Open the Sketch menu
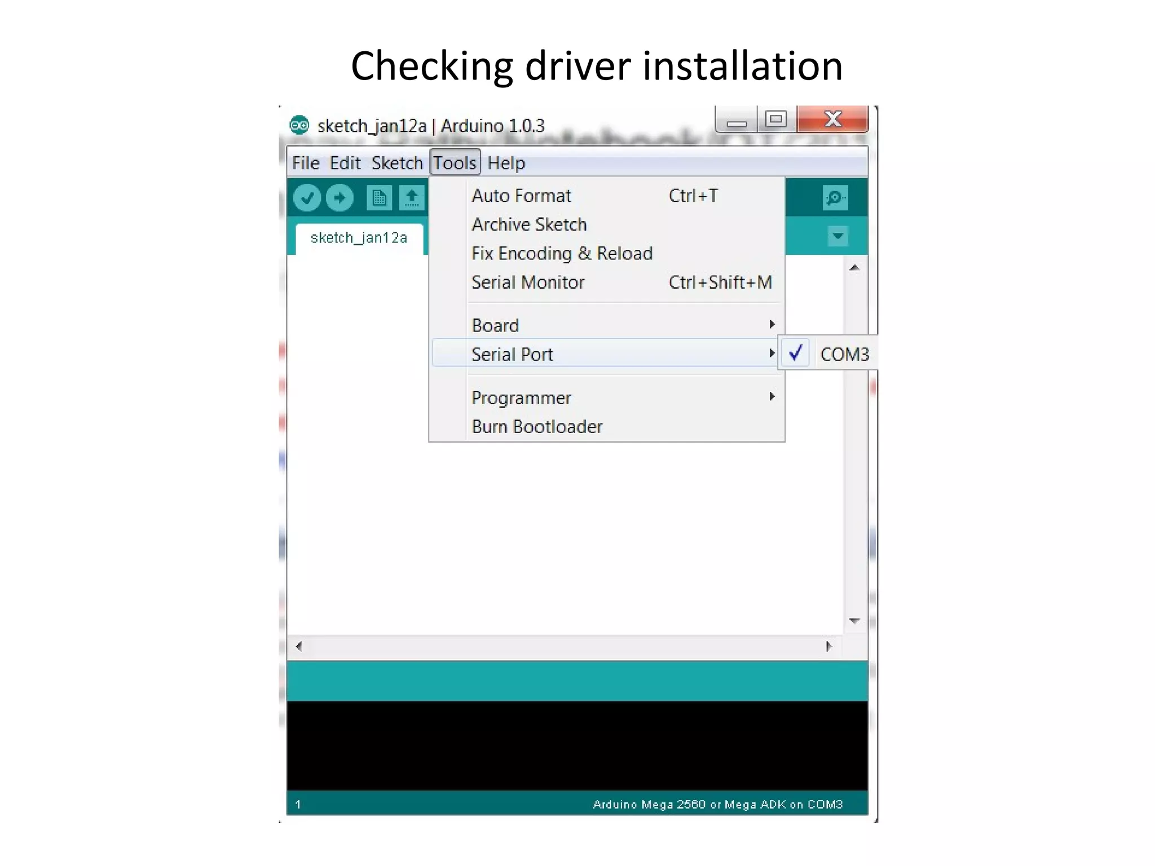Screen dimensions: 1155x866 397,163
